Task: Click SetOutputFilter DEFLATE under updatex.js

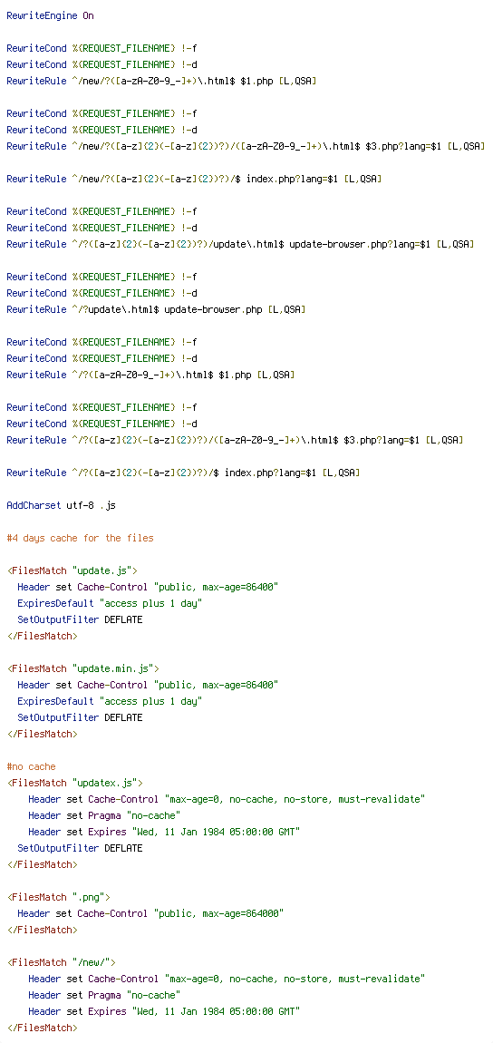Action: point(80,847)
